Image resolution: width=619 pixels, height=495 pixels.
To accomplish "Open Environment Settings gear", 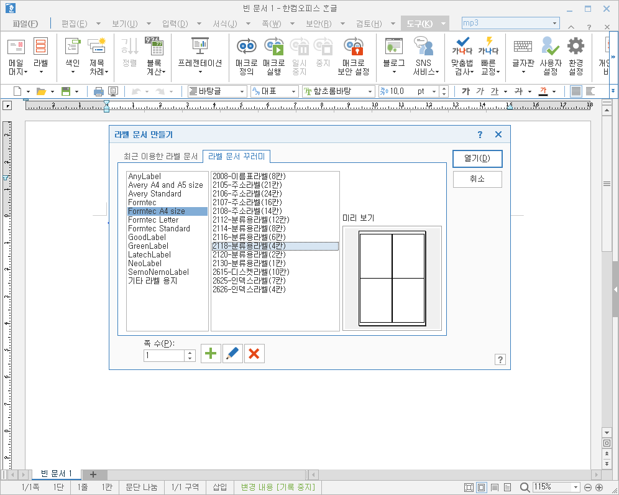I will [575, 57].
